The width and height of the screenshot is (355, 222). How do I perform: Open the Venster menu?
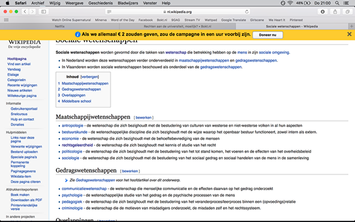pos(150,3)
